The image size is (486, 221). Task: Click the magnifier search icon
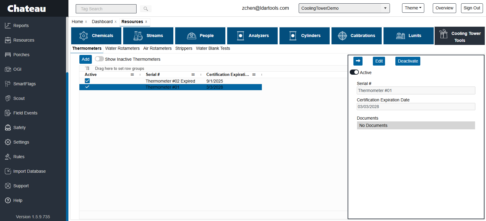(146, 9)
